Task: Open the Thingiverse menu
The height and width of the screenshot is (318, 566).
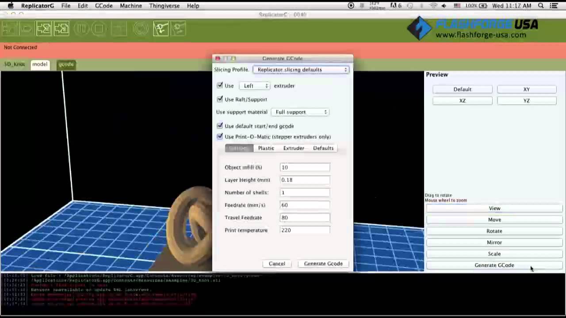Action: pos(164,6)
